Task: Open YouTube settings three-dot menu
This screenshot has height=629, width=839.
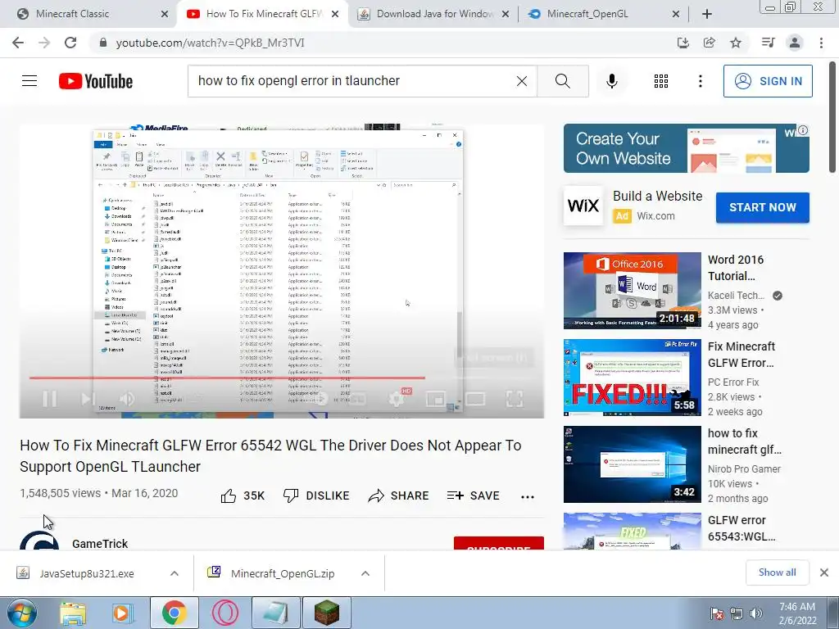Action: [x=700, y=81]
